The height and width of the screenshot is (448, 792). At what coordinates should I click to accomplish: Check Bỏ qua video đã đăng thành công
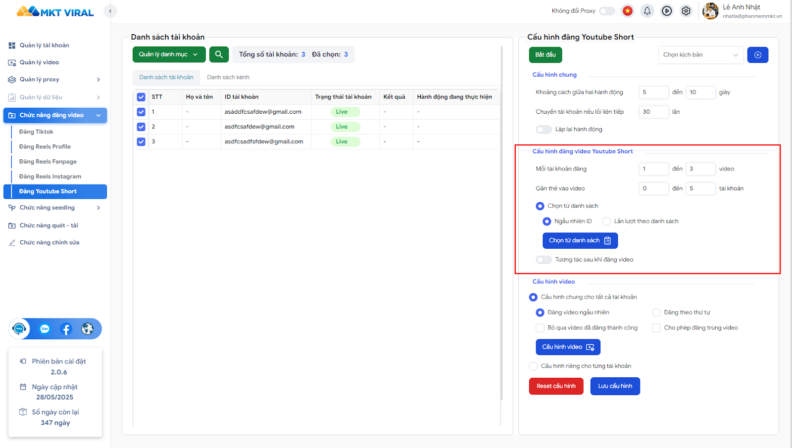[x=540, y=328]
